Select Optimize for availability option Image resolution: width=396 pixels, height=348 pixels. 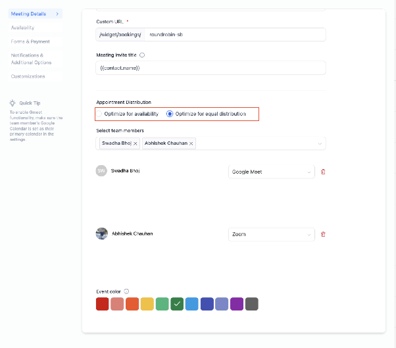coord(99,114)
